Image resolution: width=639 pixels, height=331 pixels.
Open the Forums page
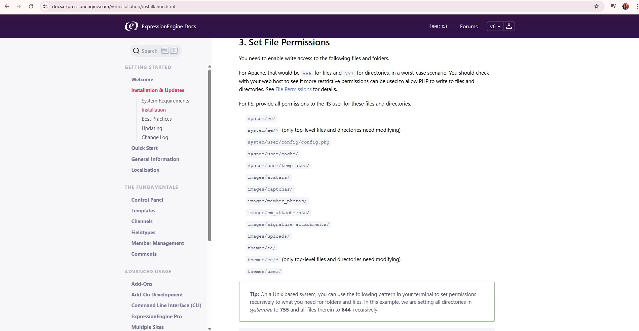[468, 26]
